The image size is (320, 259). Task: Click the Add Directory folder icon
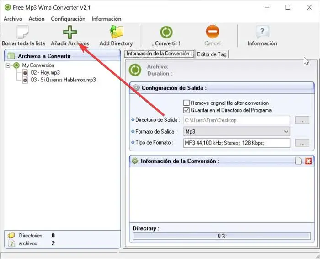[x=116, y=32]
